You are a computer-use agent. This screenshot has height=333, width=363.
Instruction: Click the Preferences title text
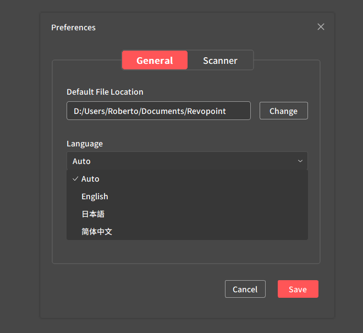point(73,28)
